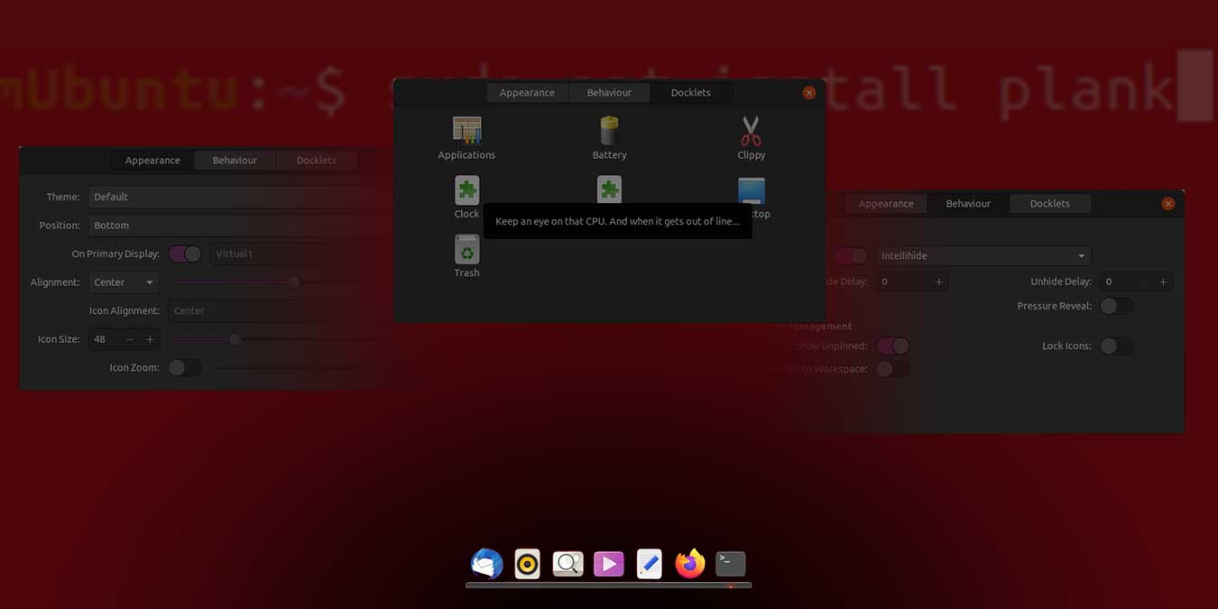Disable the On Primary Display switch
Image resolution: width=1218 pixels, height=609 pixels.
(x=185, y=254)
